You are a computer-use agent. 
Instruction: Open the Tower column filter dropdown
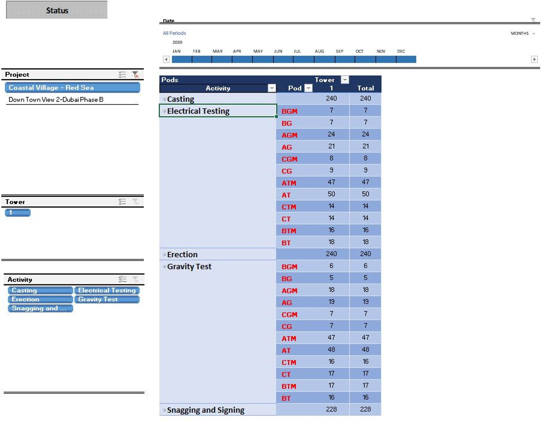tap(345, 80)
